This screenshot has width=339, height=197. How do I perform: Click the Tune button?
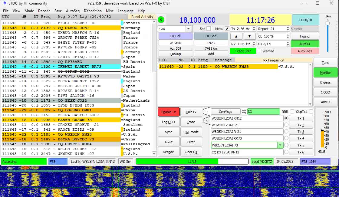coord(325,63)
